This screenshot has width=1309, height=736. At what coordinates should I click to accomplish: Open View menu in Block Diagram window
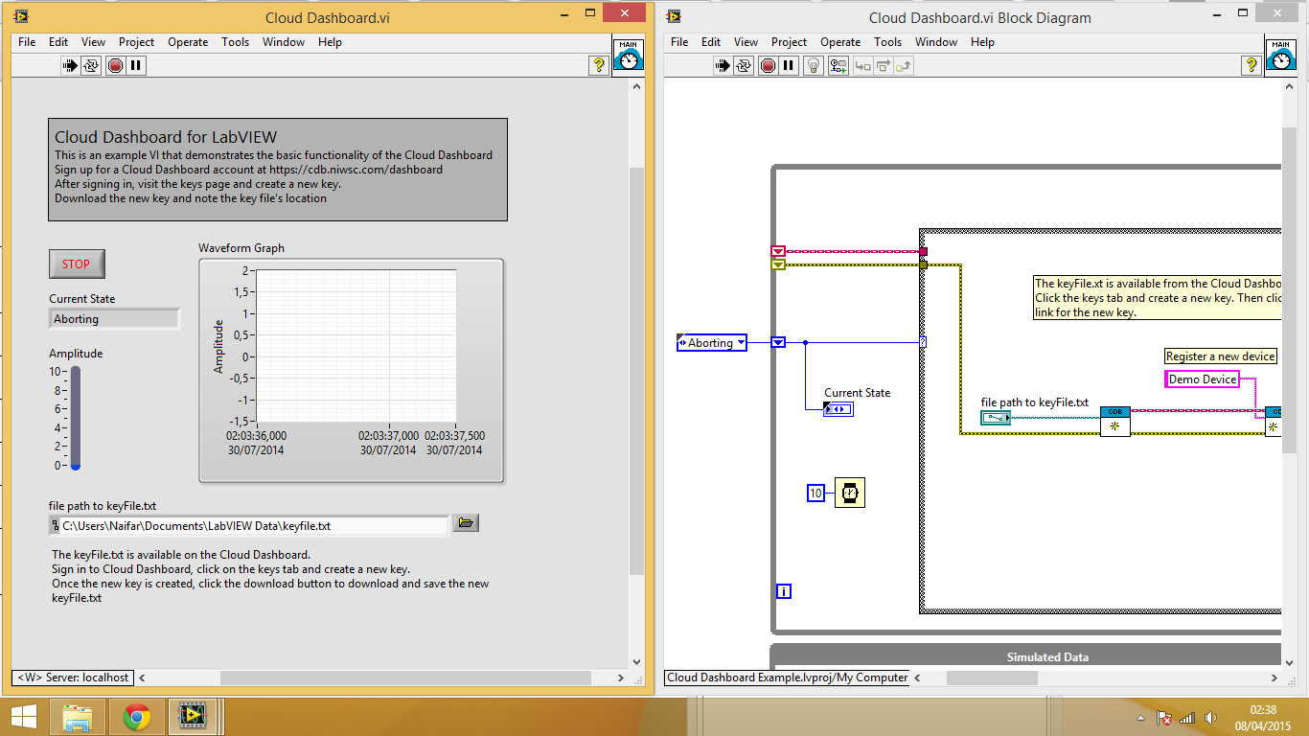tap(746, 42)
